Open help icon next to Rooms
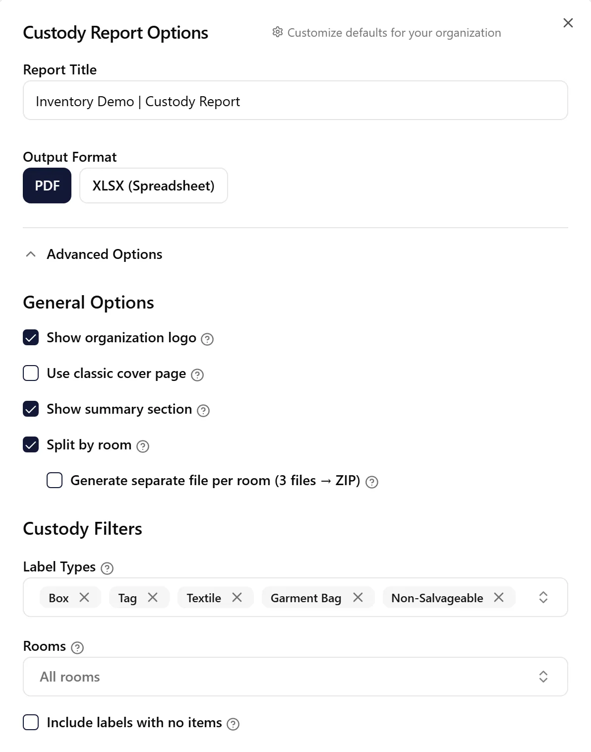Screen dimensions: 591x752 (x=77, y=648)
